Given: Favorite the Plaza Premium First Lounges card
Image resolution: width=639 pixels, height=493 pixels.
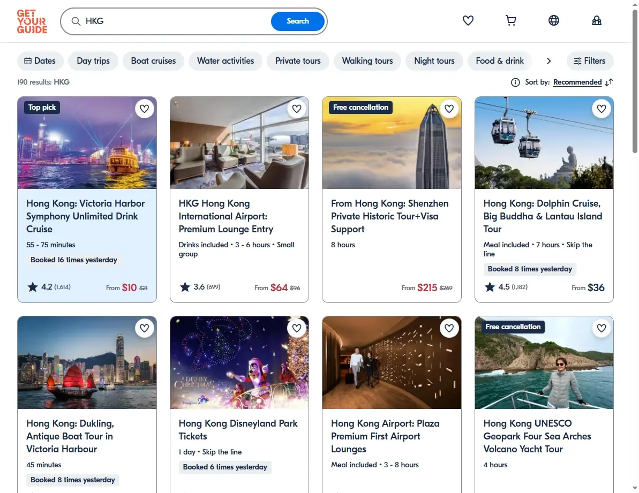Looking at the screenshot, I should (x=449, y=328).
